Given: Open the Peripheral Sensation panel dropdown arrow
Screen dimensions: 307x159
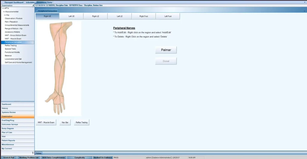Looking at the screenshot, I should (305, 11).
